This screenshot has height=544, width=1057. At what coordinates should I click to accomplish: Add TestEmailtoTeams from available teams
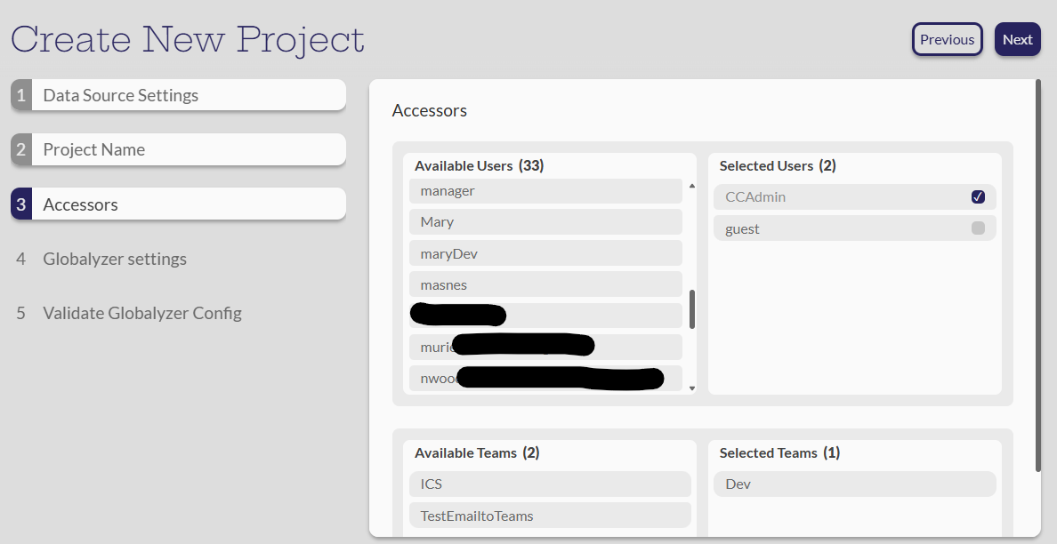click(x=550, y=516)
